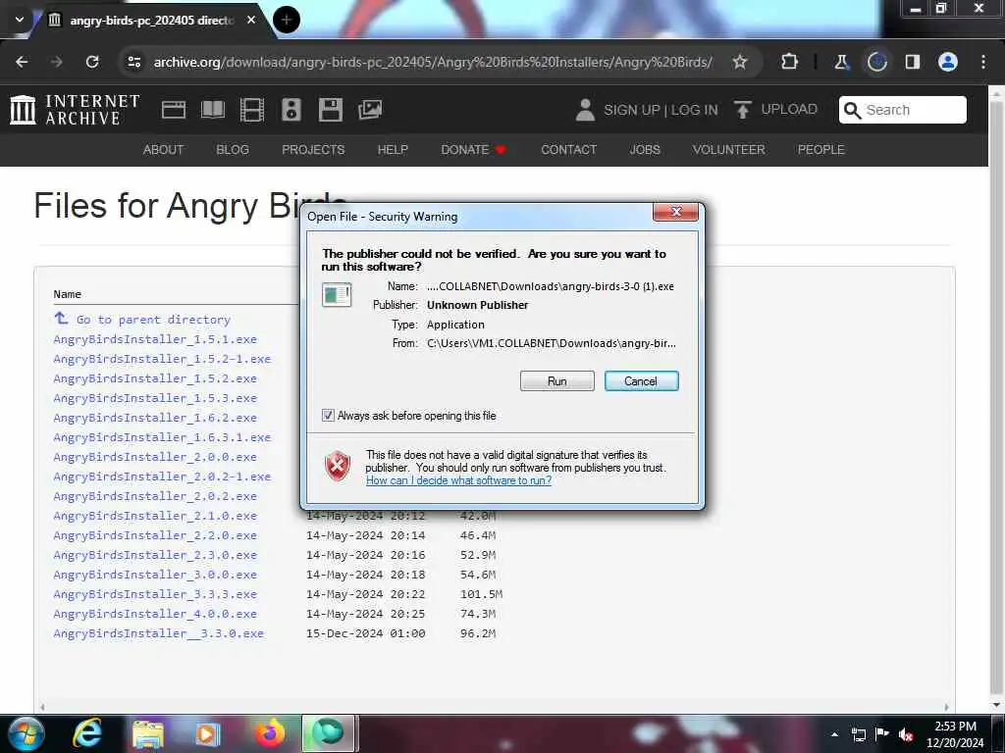Toggle the browser side panel icon
This screenshot has width=1005, height=753.
coord(913,62)
